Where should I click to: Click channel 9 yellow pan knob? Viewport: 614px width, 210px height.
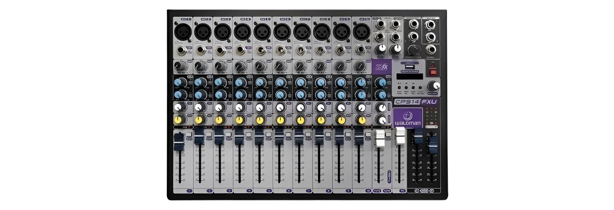[341, 120]
